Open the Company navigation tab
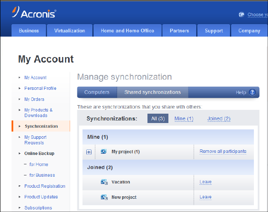 [x=249, y=31]
